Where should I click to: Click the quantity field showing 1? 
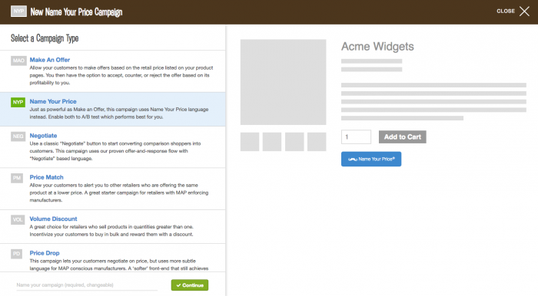click(x=356, y=136)
